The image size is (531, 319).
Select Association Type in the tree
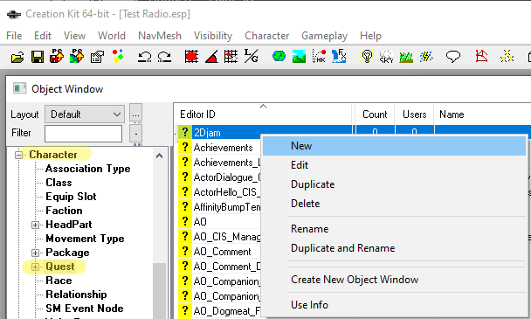click(x=87, y=169)
